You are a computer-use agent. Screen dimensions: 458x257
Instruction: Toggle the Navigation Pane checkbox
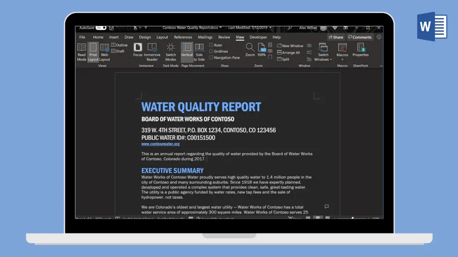coord(211,58)
